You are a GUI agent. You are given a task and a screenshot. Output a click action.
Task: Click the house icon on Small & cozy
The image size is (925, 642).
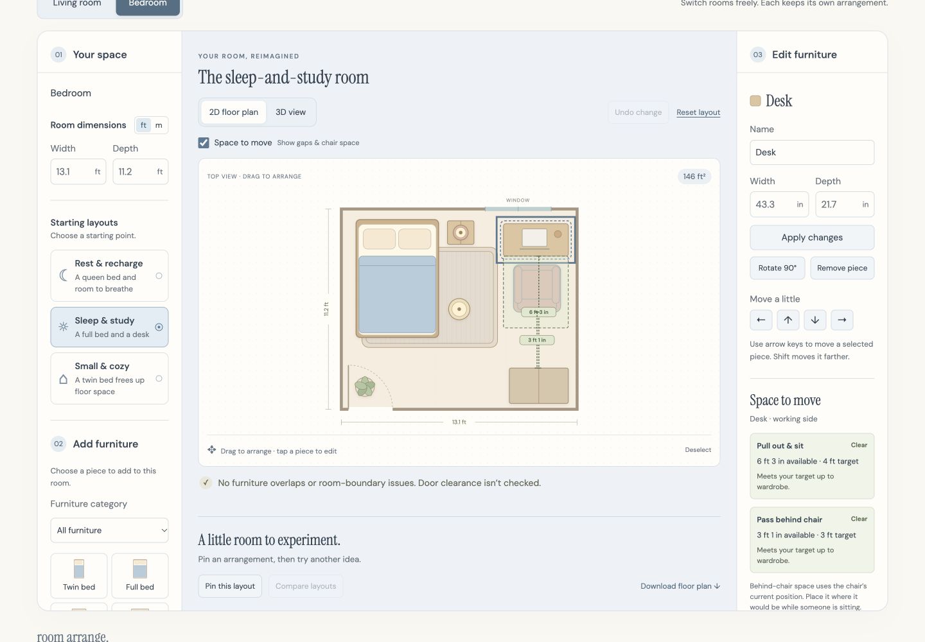point(64,379)
